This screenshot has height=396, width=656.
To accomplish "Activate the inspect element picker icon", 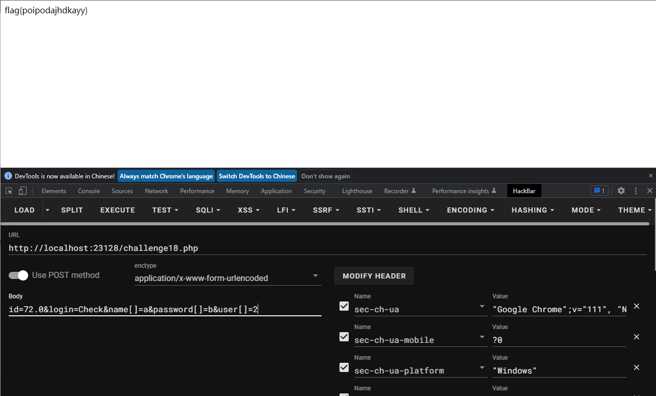I will pyautogui.click(x=9, y=191).
